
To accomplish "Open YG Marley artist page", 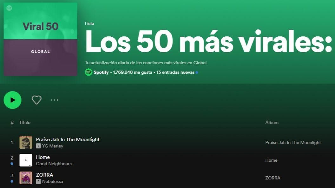I will (53, 146).
